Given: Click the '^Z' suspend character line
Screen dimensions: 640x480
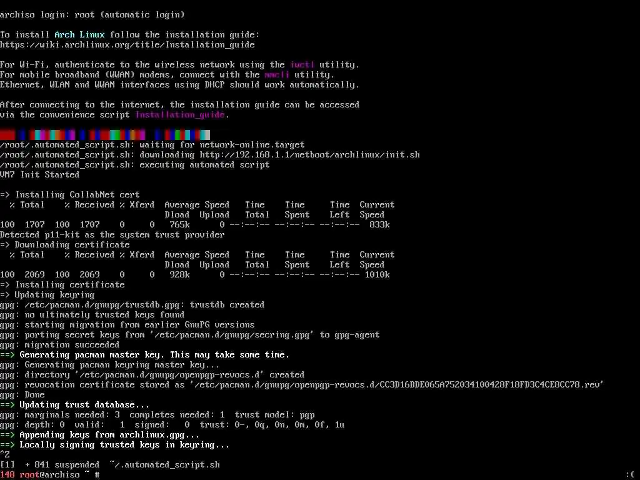Looking at the screenshot, I should (5, 455).
